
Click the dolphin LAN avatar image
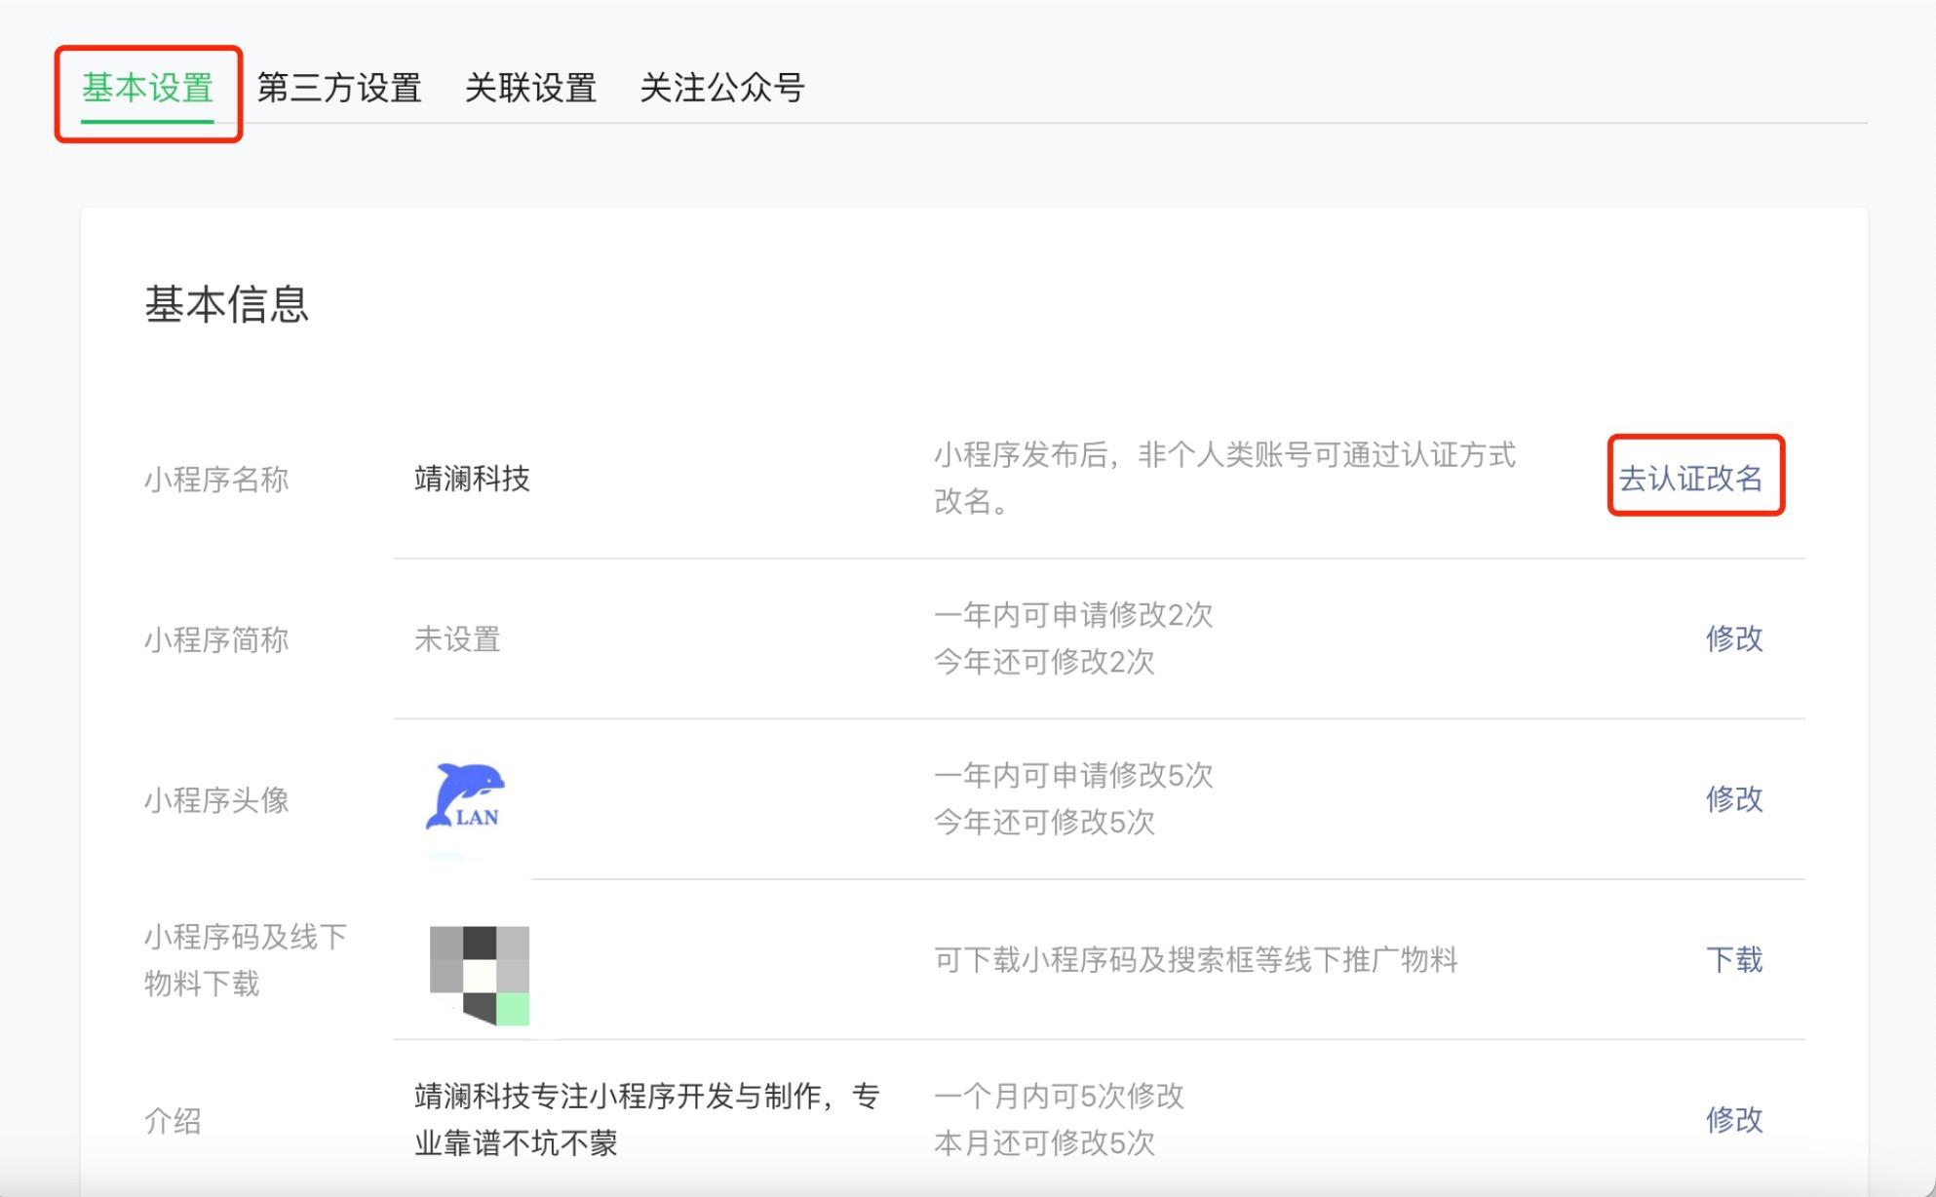tap(467, 798)
